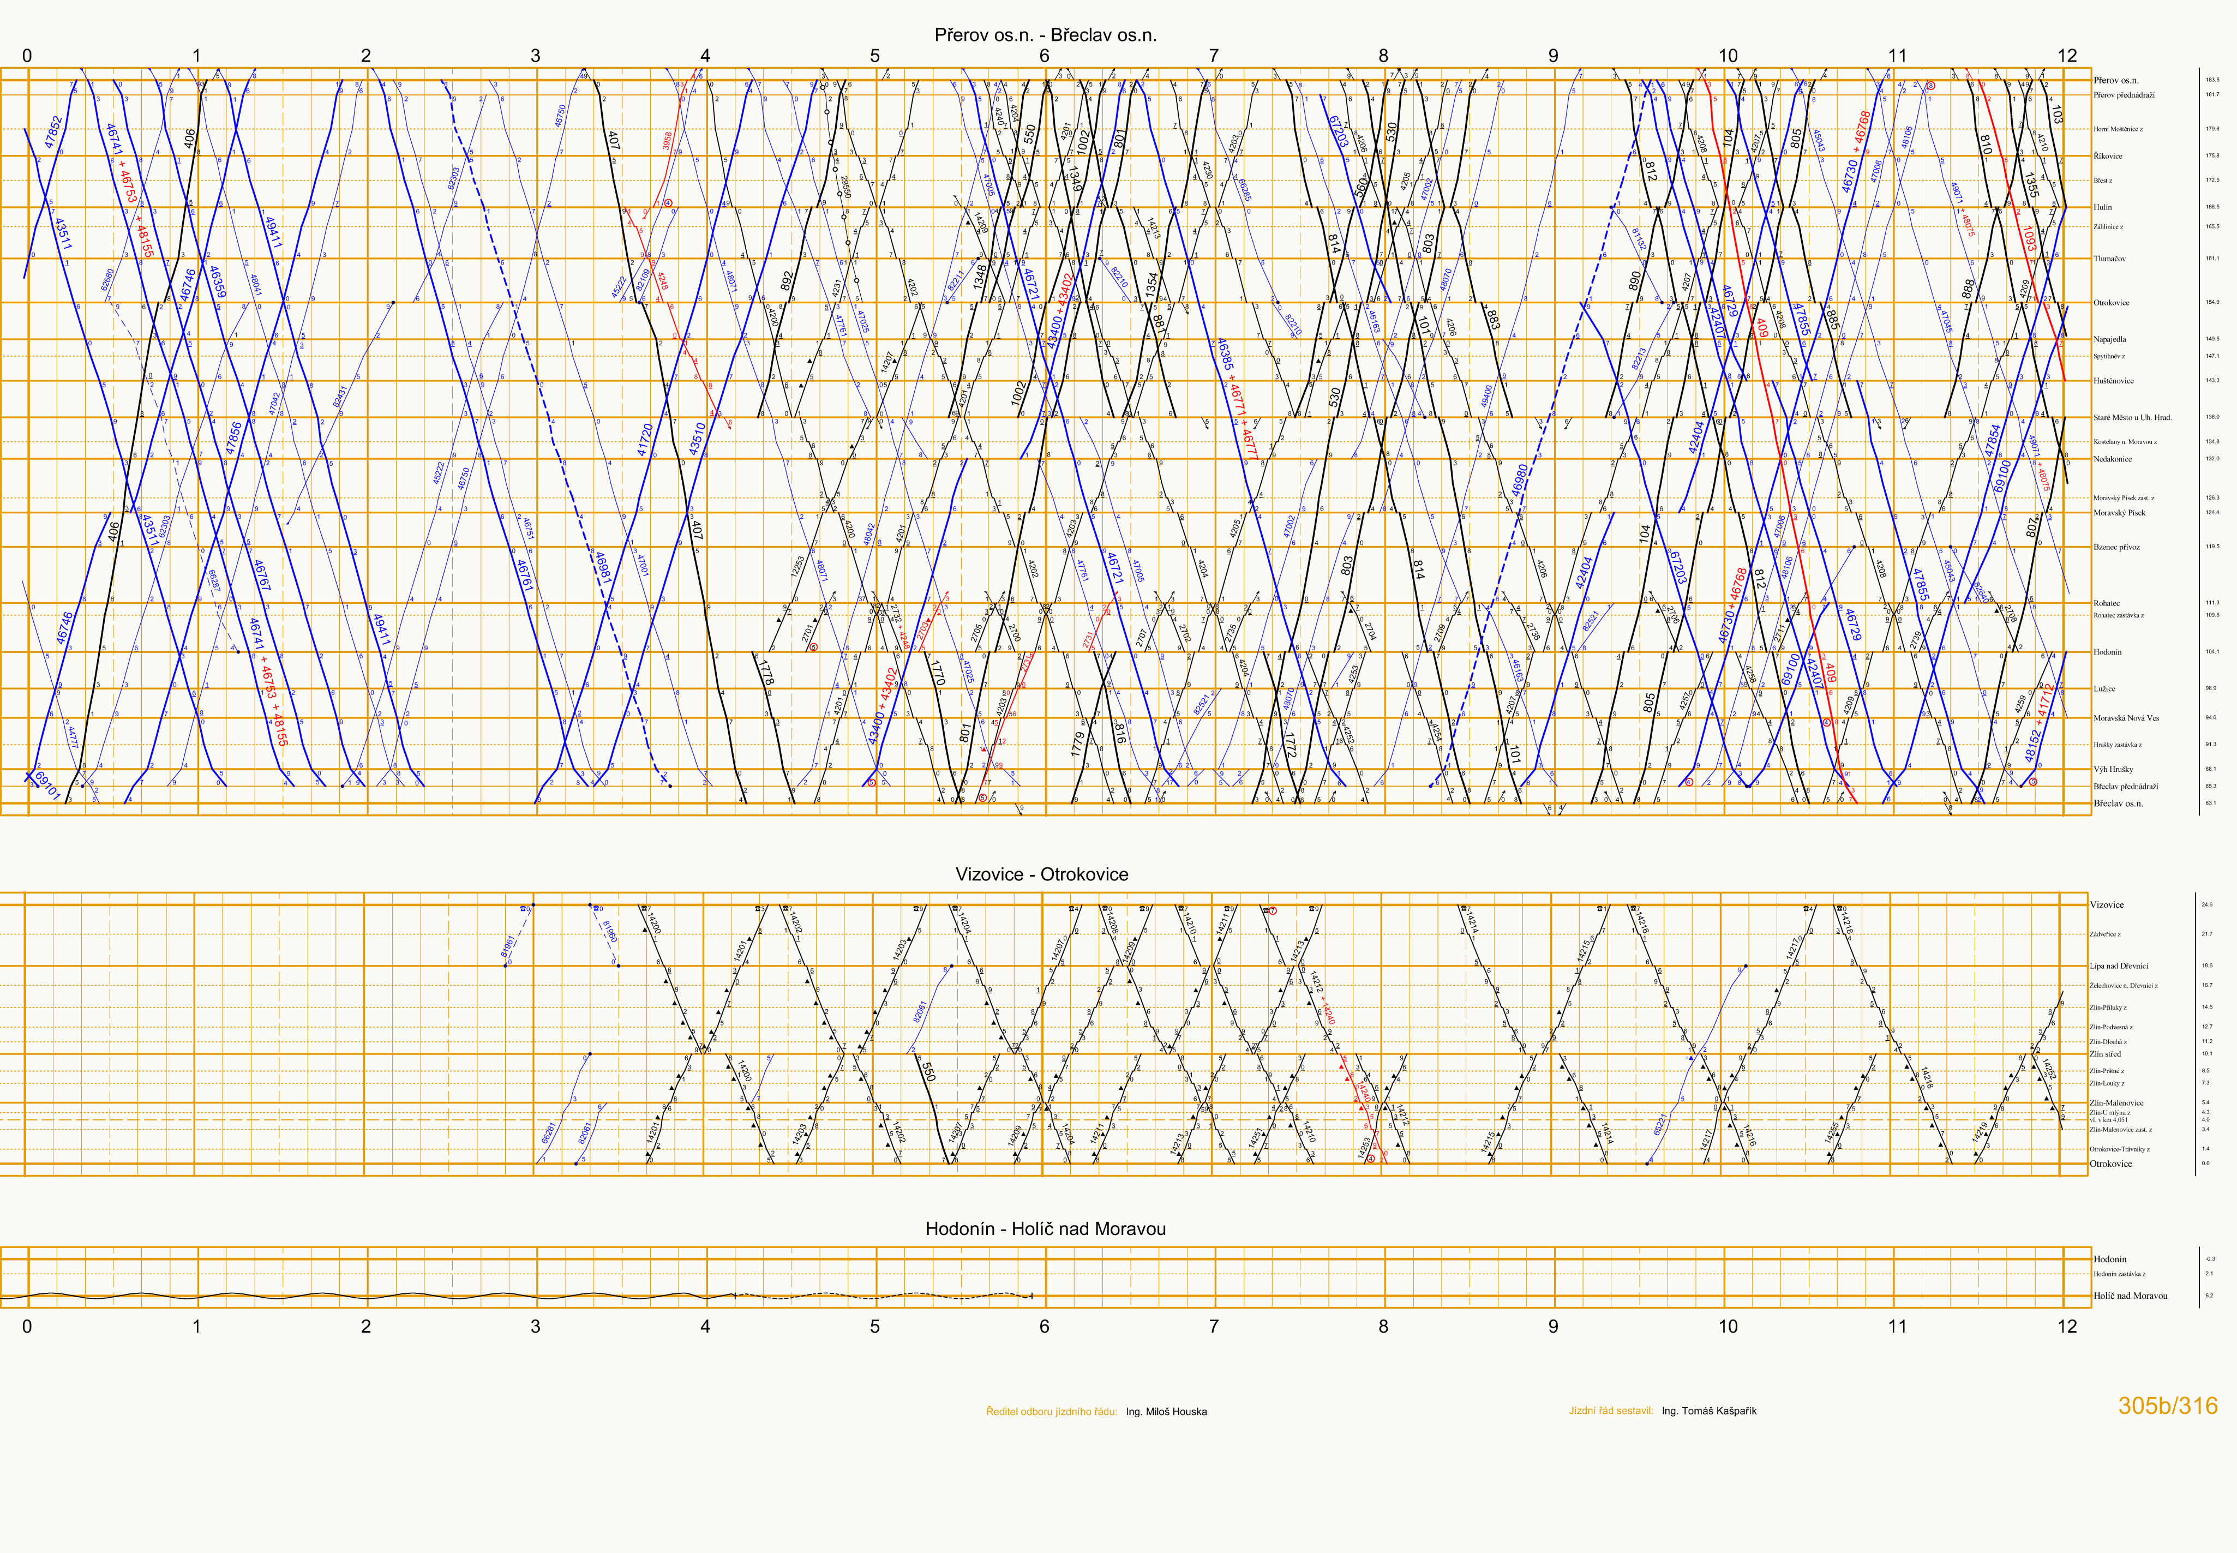The image size is (2237, 1553).
Task: Click black train number 1778
Action: coord(766,673)
